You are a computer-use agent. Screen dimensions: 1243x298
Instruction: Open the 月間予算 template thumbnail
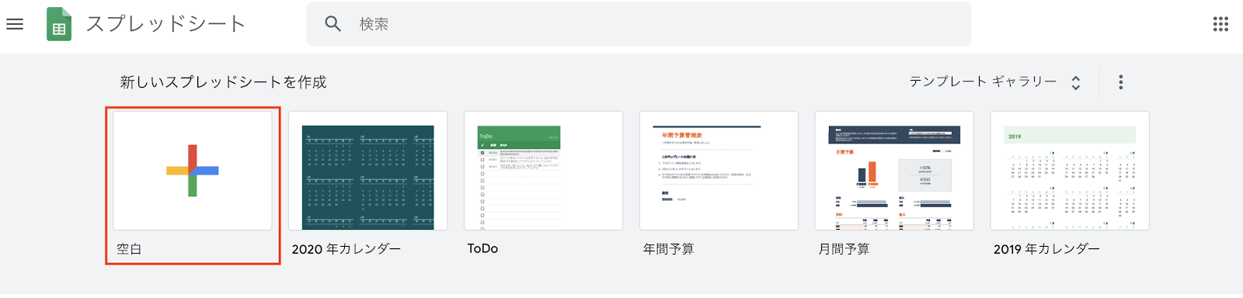pos(894,171)
